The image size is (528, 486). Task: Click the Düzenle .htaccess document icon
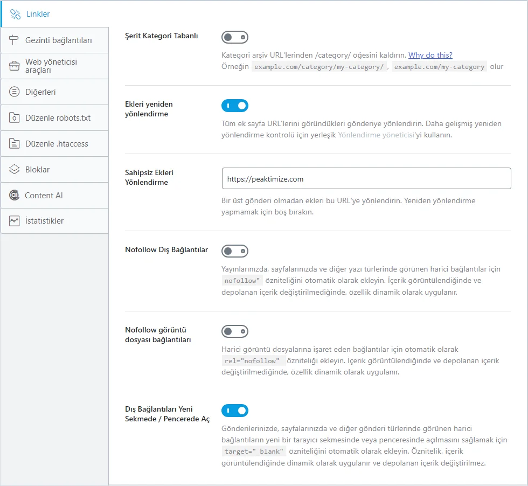coord(14,143)
